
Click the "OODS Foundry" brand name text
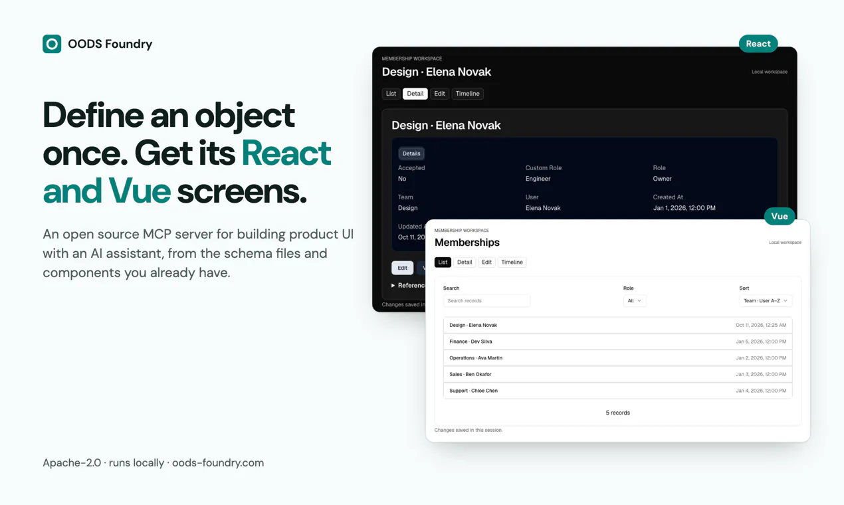[110, 44]
